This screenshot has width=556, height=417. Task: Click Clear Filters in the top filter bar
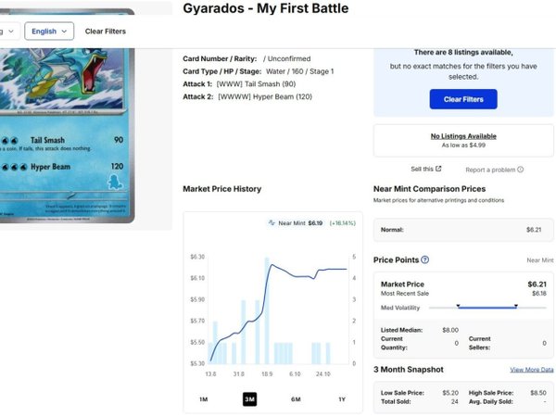106,32
